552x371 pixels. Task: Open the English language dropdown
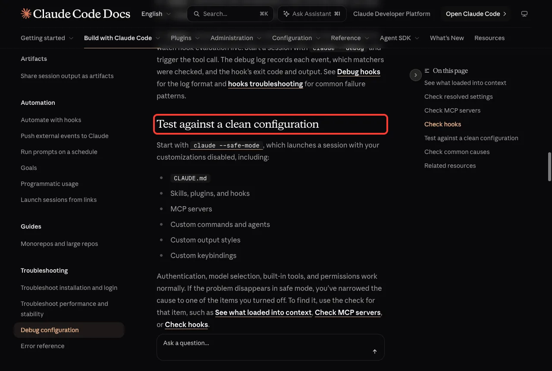pos(156,14)
